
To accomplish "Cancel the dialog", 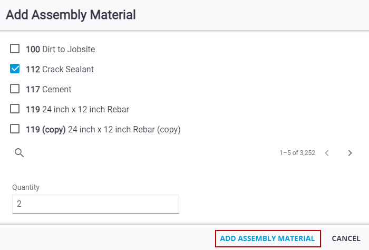I will (346, 238).
